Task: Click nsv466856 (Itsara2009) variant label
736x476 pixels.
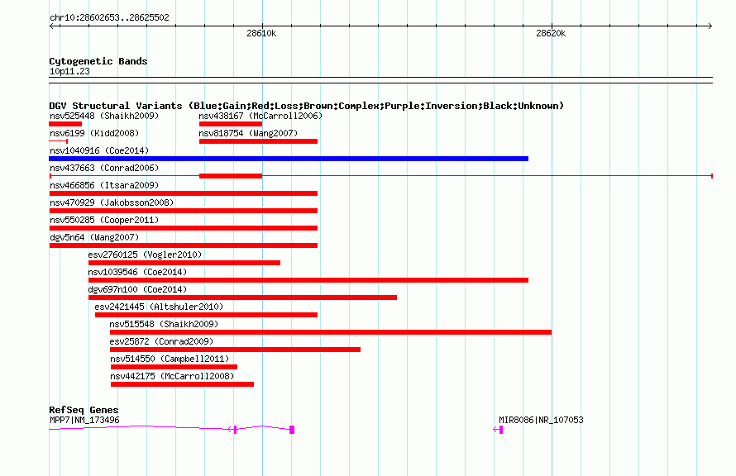Action: click(104, 185)
